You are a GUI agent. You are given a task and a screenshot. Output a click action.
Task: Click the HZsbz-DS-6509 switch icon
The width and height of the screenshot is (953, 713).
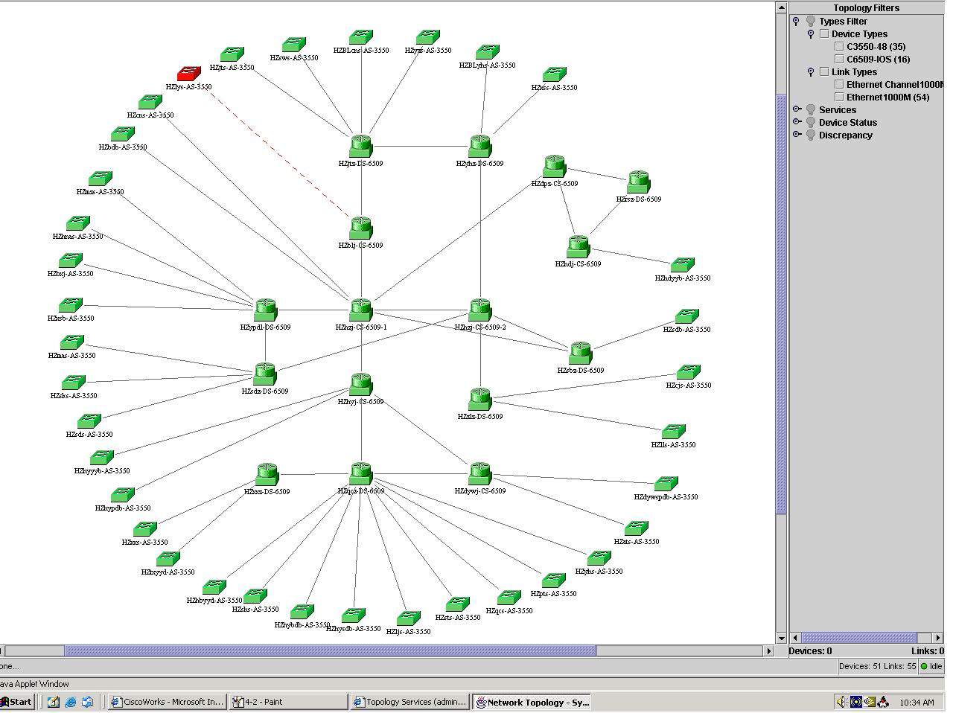[580, 353]
